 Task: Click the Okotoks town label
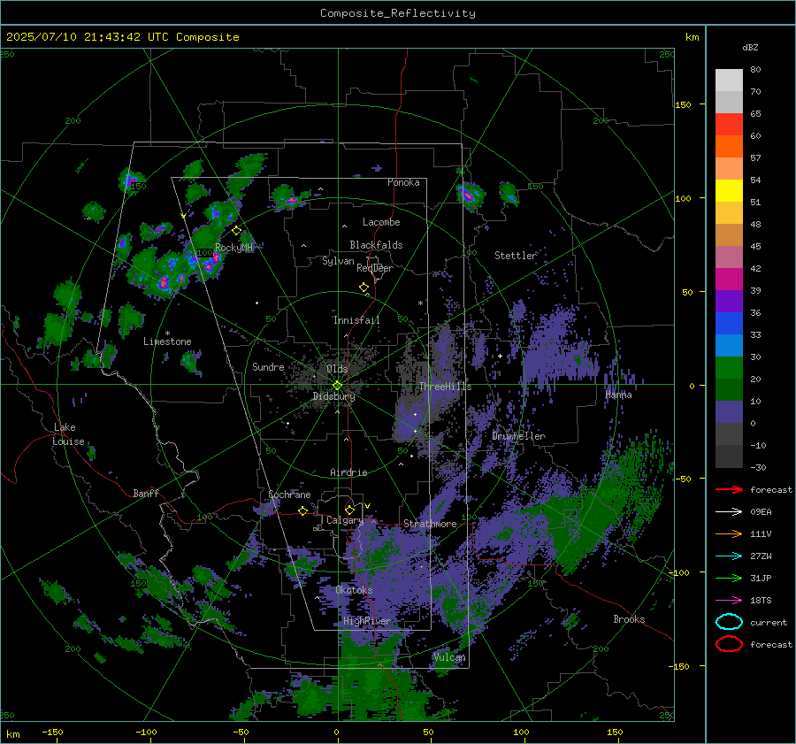pyautogui.click(x=354, y=590)
